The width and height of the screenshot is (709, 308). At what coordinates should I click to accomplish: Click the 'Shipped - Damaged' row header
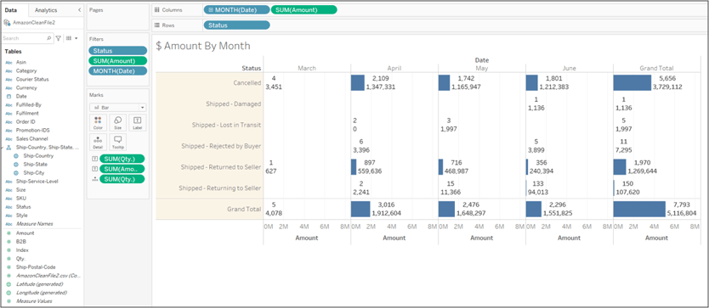pos(233,104)
